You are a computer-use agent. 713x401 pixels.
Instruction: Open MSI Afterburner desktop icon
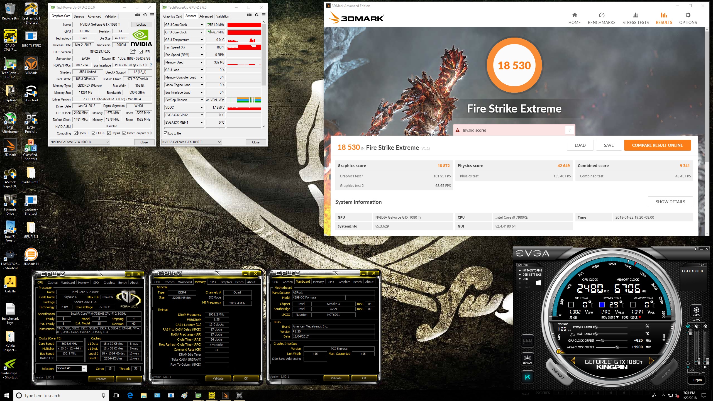click(10, 123)
